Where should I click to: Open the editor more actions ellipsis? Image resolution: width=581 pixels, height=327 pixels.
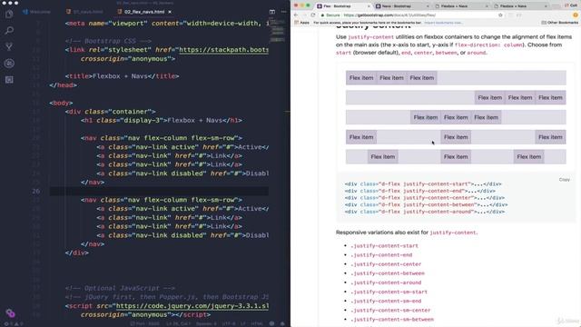pyautogui.click(x=284, y=12)
